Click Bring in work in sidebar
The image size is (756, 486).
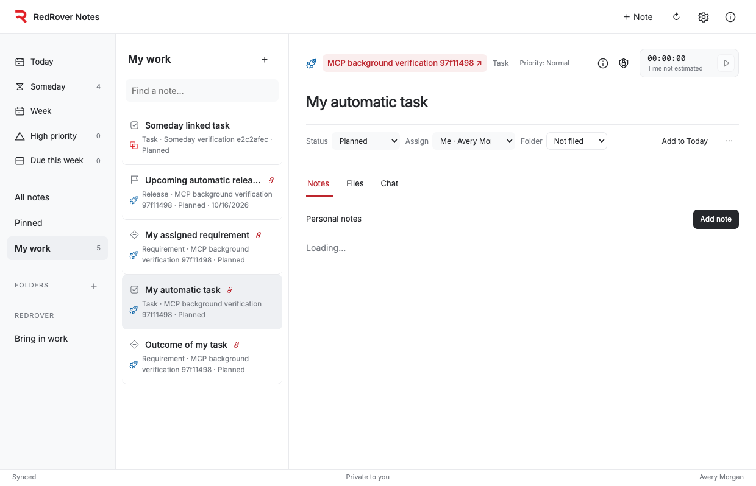click(57, 339)
